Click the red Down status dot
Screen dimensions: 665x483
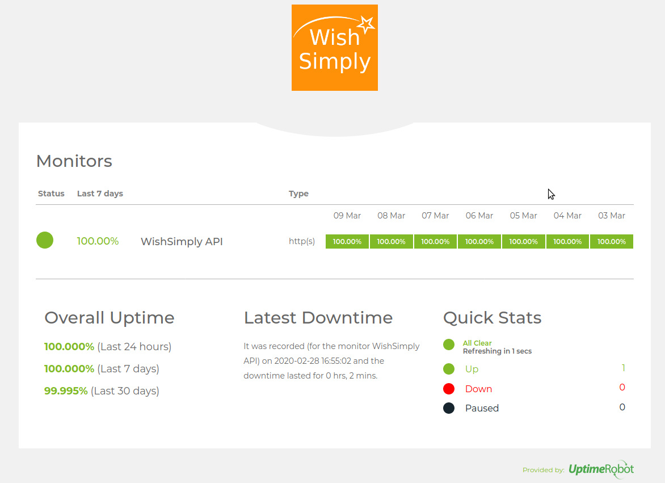coord(449,389)
